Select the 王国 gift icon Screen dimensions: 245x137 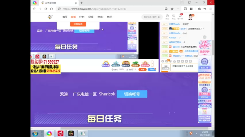[126, 64]
